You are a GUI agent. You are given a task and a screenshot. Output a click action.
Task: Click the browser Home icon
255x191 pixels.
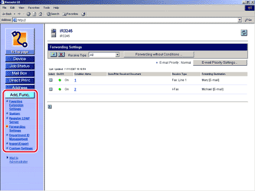point(40,14)
